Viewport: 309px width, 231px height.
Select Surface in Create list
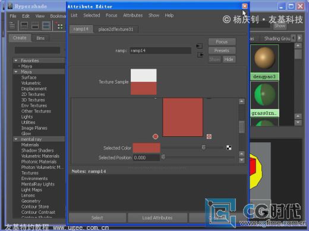(29, 78)
